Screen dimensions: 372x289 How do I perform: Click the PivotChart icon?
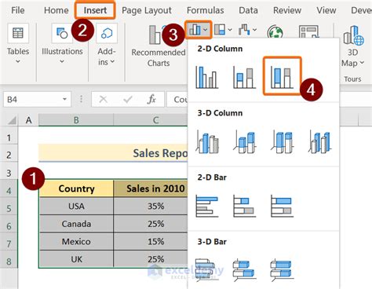308,32
